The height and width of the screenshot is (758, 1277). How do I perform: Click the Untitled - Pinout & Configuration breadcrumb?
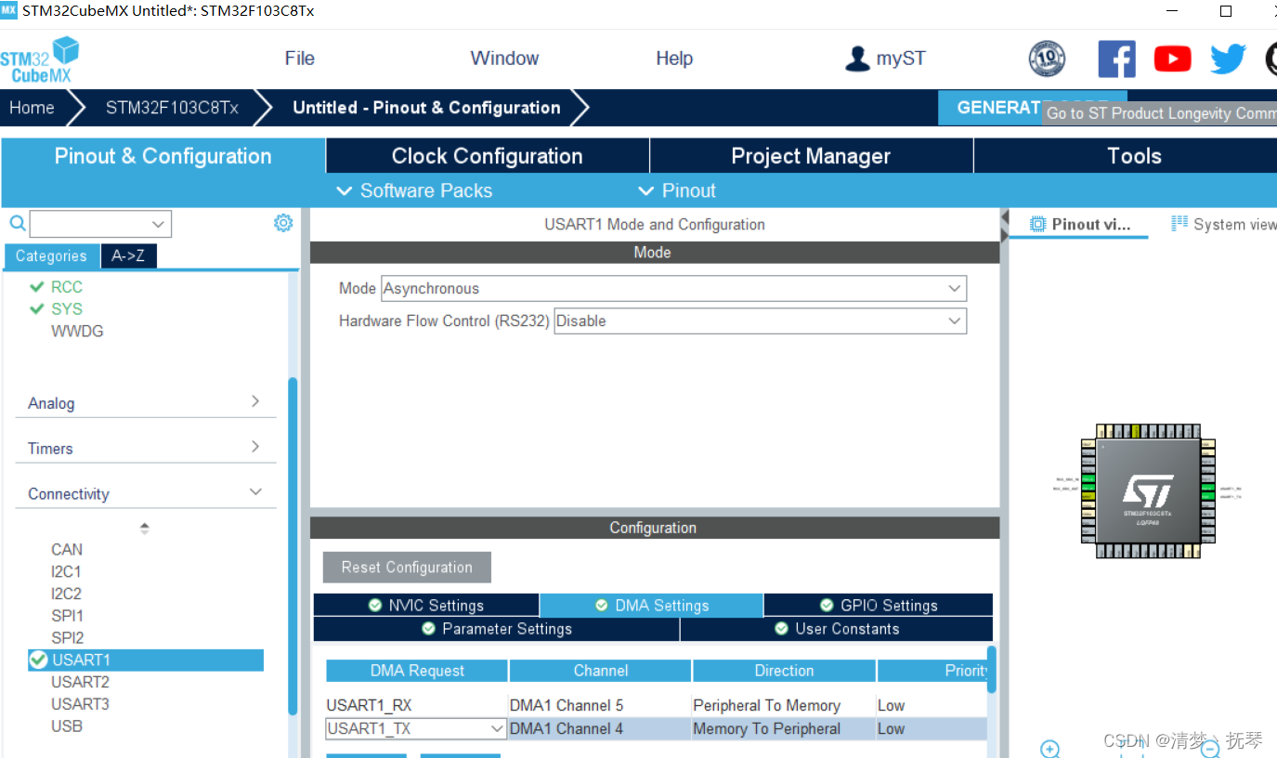[x=426, y=108]
